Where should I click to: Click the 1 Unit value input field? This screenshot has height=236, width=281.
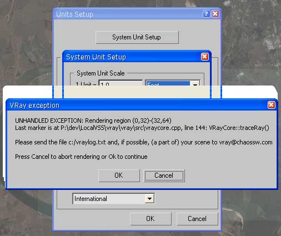[121, 83]
